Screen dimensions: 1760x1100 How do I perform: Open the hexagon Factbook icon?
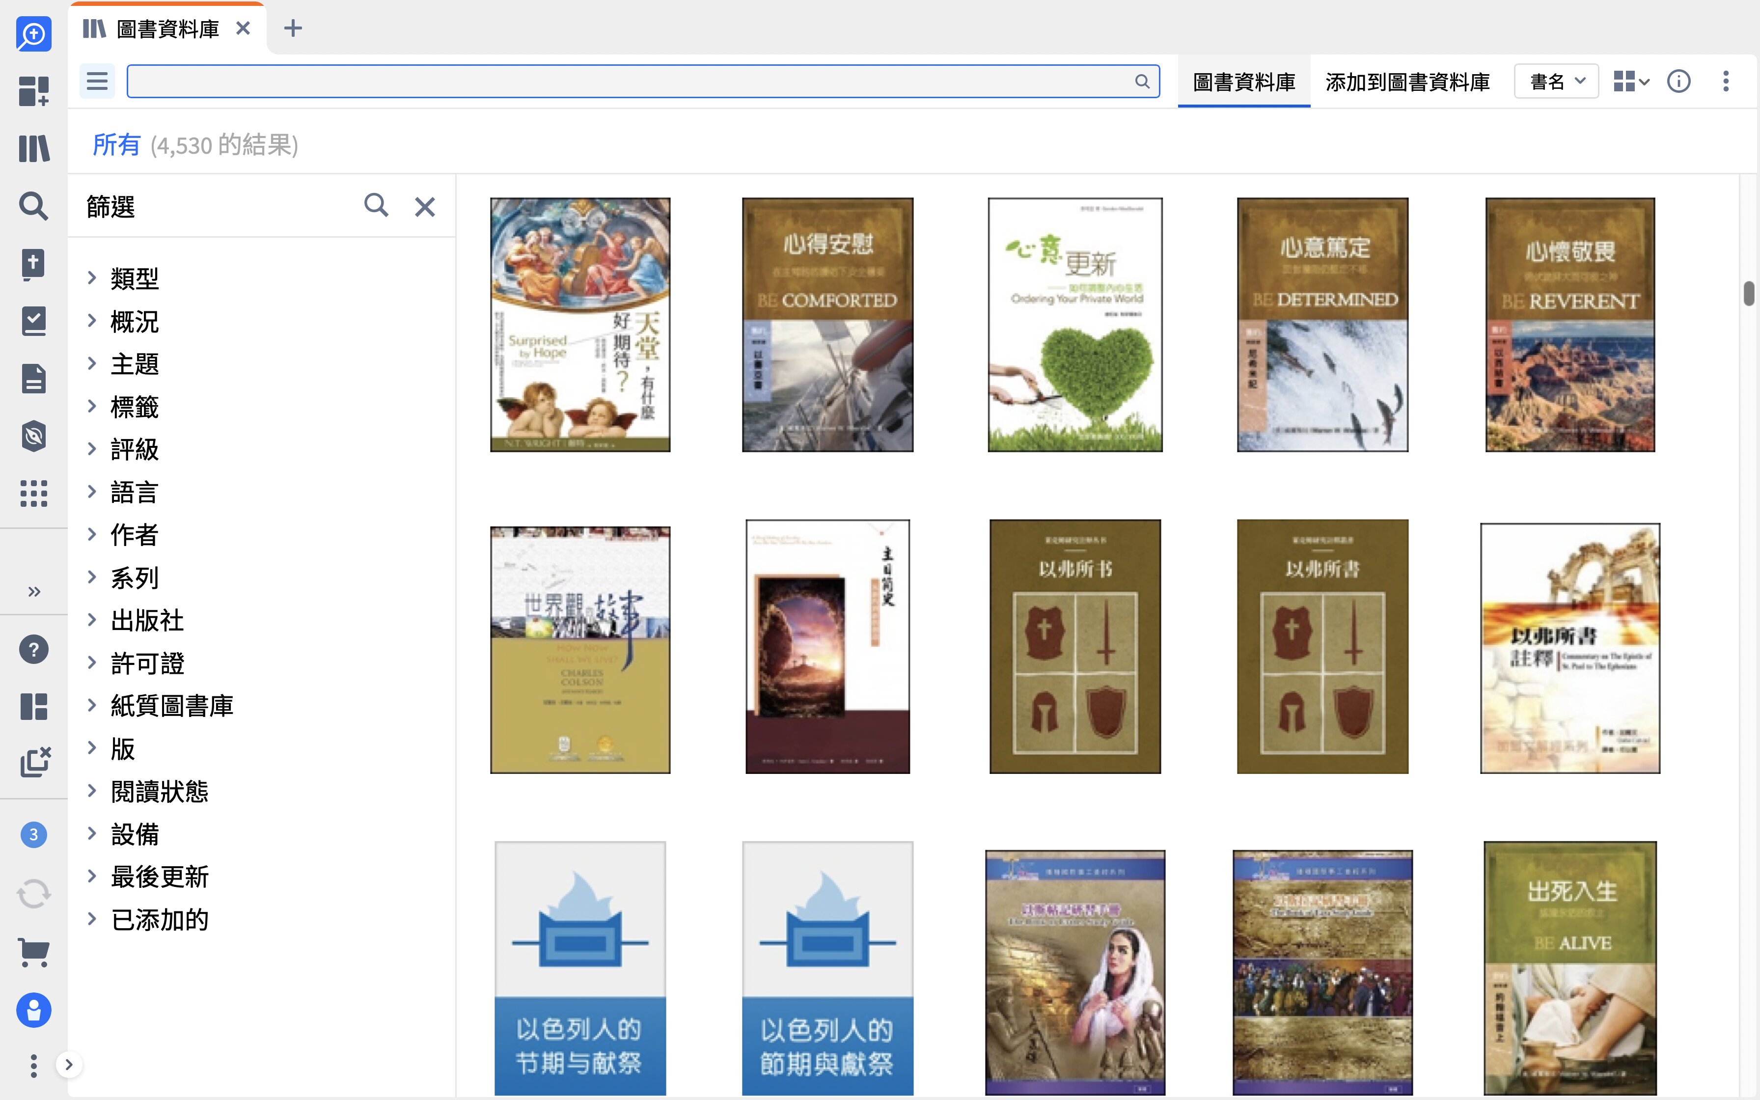click(x=33, y=436)
